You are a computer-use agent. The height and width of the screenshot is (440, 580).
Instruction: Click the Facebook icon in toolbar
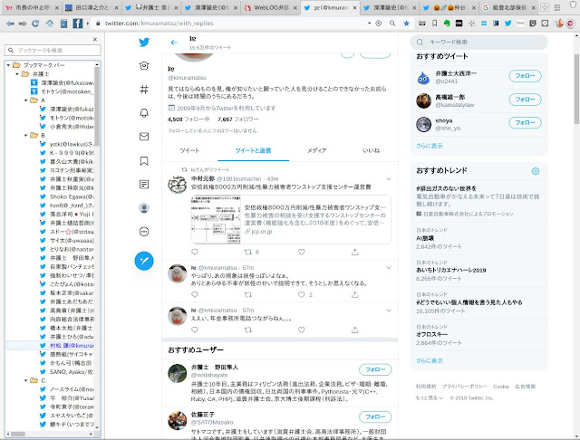click(77, 24)
